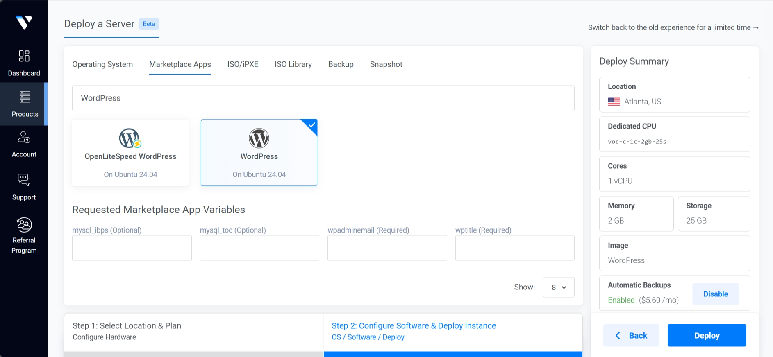
Task: Click the blue Deploy button
Action: click(x=707, y=336)
